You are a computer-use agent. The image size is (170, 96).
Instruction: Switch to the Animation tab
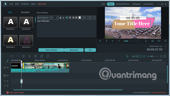(x=25, y=12)
